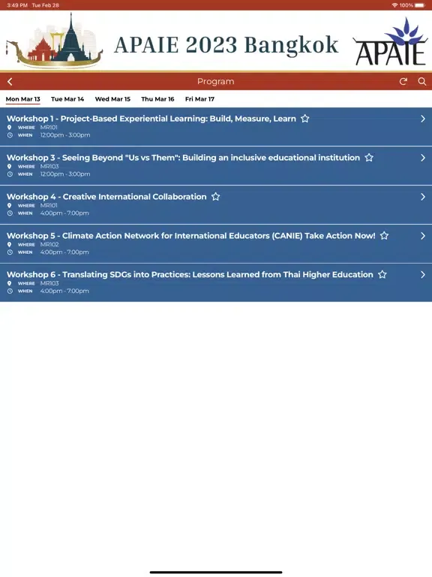
Task: Favorite Workshop 1 with the star
Action: 305,119
